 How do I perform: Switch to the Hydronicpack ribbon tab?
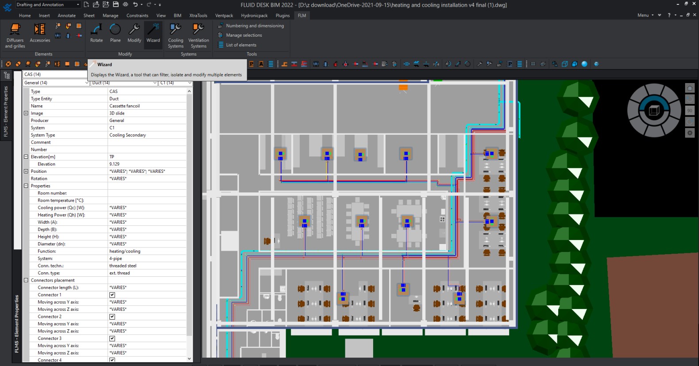[254, 15]
